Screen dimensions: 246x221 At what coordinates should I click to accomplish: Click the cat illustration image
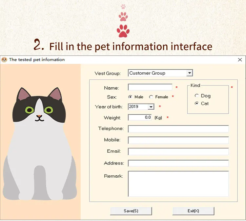[40, 144]
